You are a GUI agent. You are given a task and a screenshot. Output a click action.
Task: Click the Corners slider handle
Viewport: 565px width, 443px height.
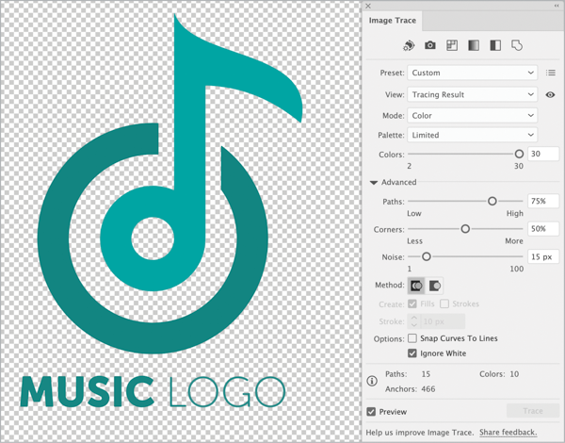click(465, 229)
